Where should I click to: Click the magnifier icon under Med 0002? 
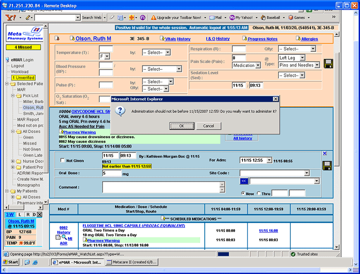[63, 238]
